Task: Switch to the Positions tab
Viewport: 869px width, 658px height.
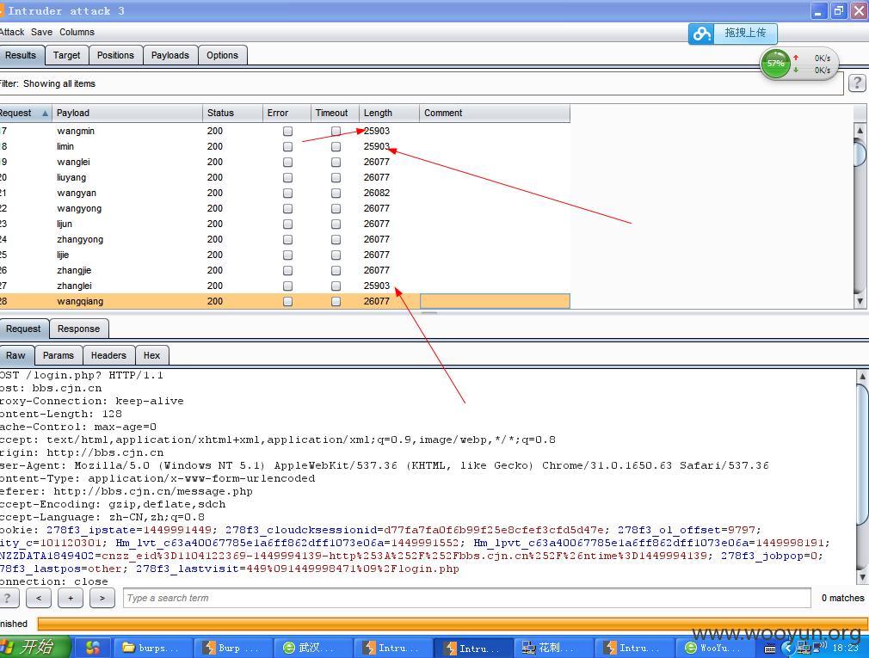Action: [x=115, y=55]
